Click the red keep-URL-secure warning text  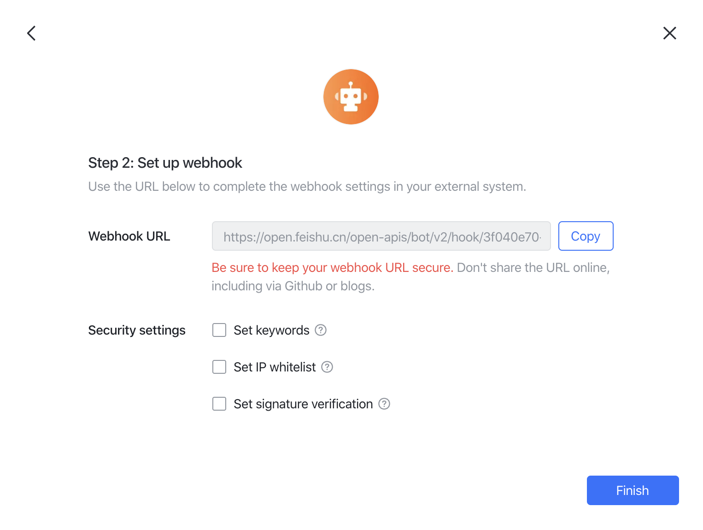(332, 267)
